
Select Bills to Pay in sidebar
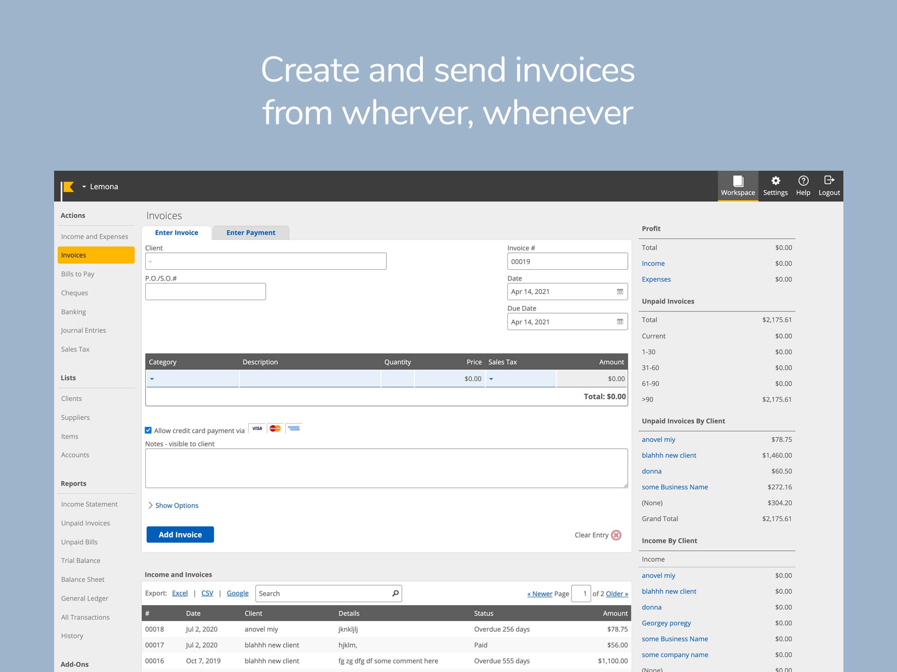[x=78, y=274]
